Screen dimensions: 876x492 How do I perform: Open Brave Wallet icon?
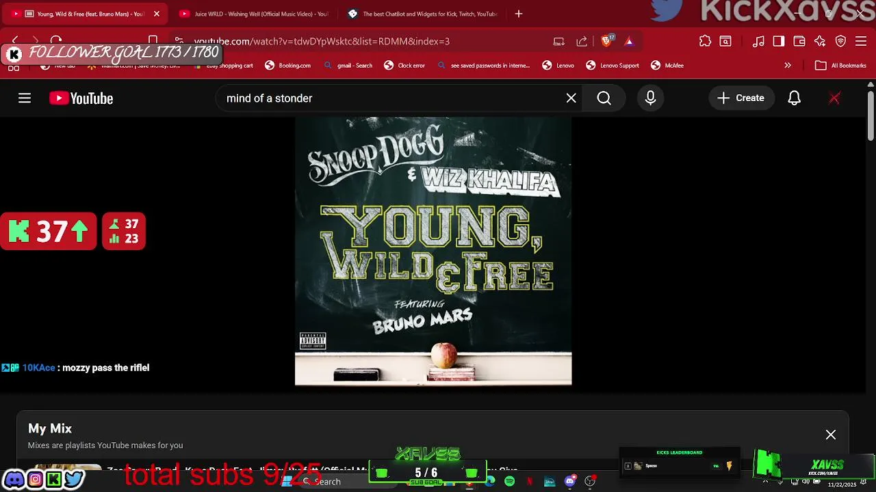tap(799, 41)
